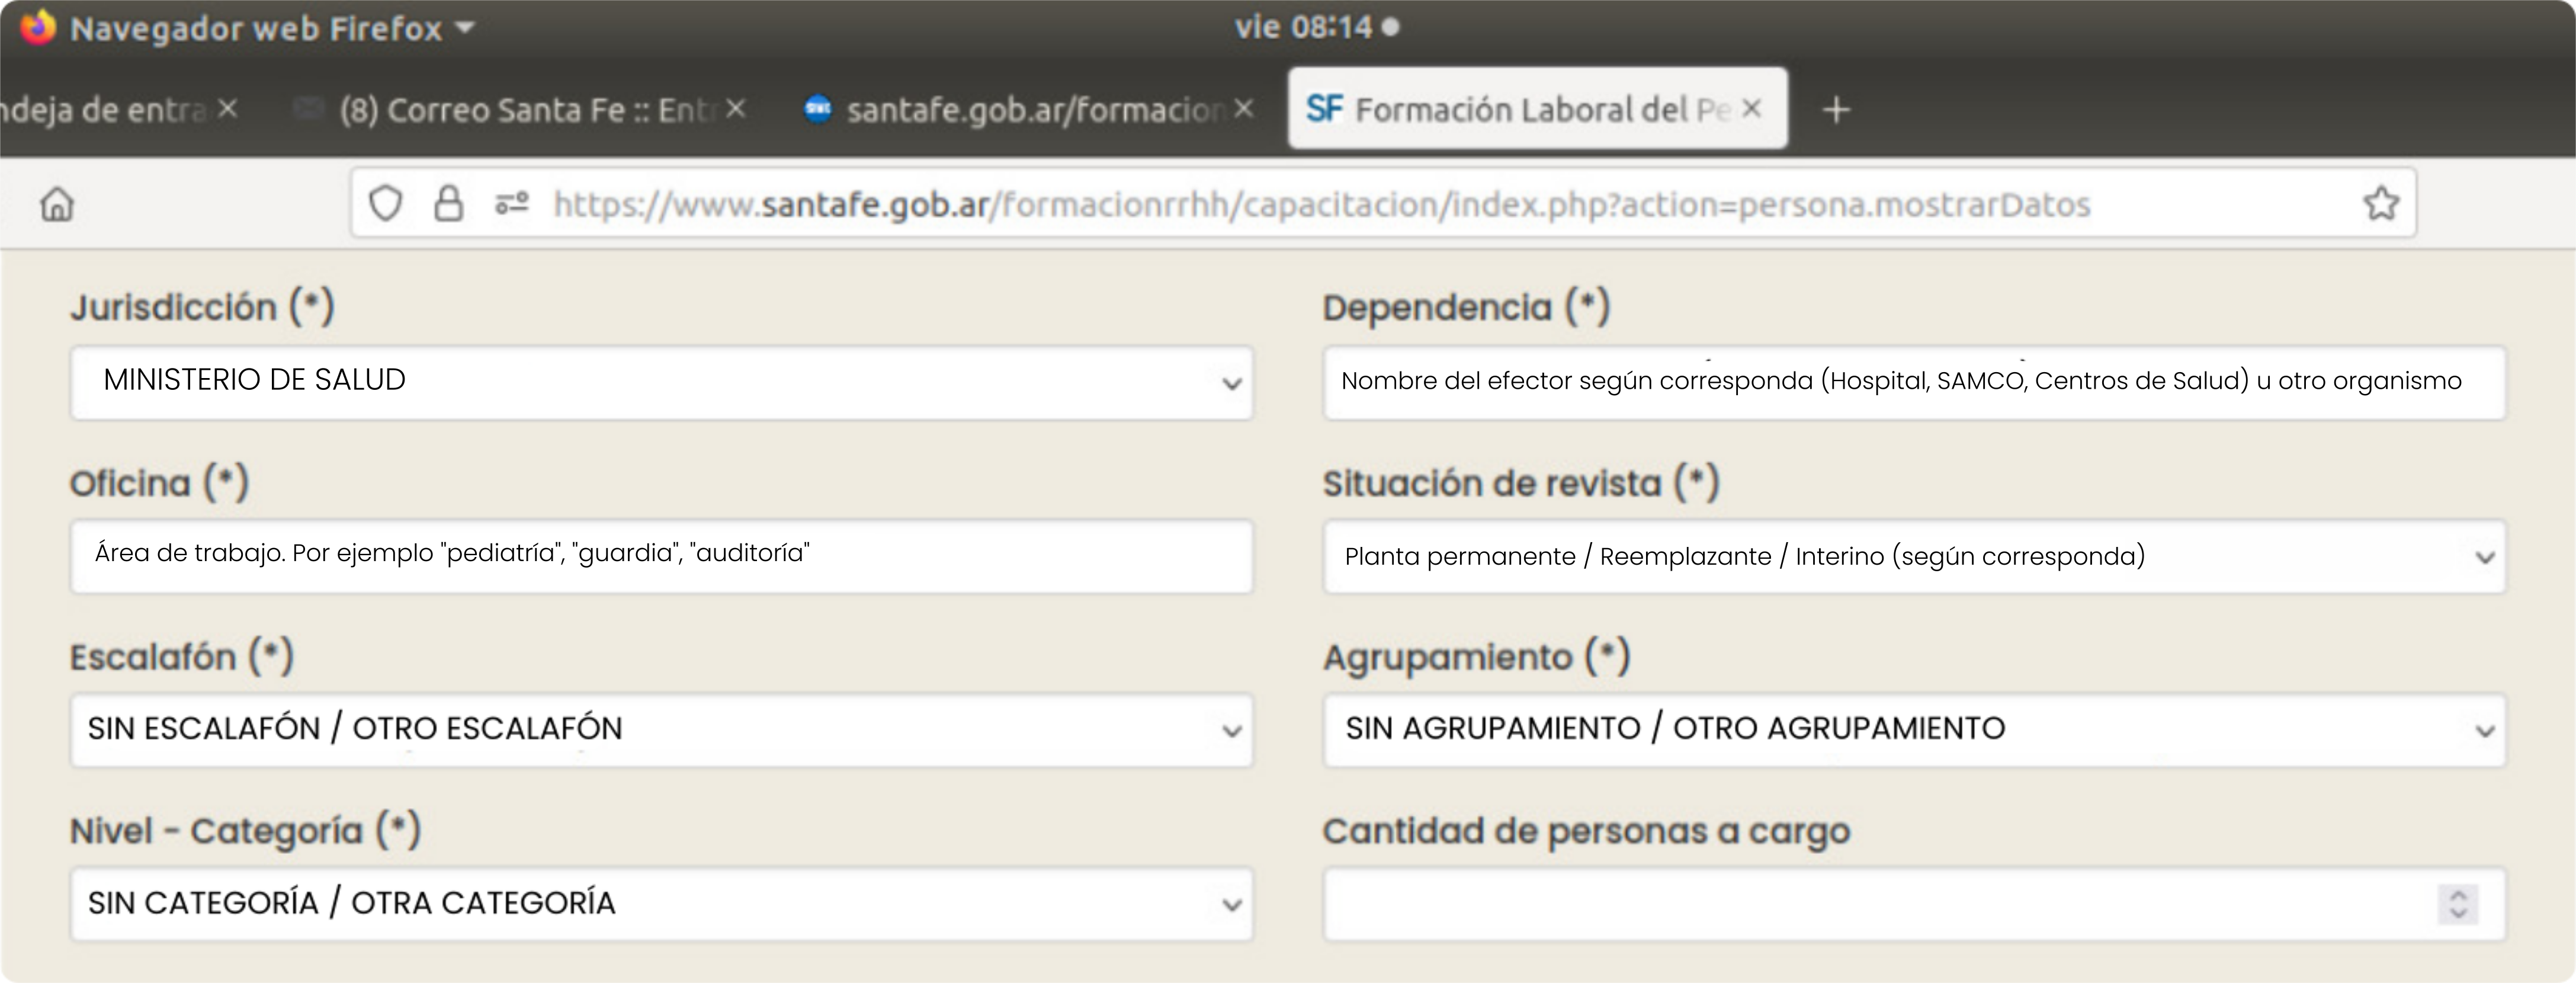Open the Navegador web Firefox app menu
The width and height of the screenshot is (2576, 983).
pos(256,28)
